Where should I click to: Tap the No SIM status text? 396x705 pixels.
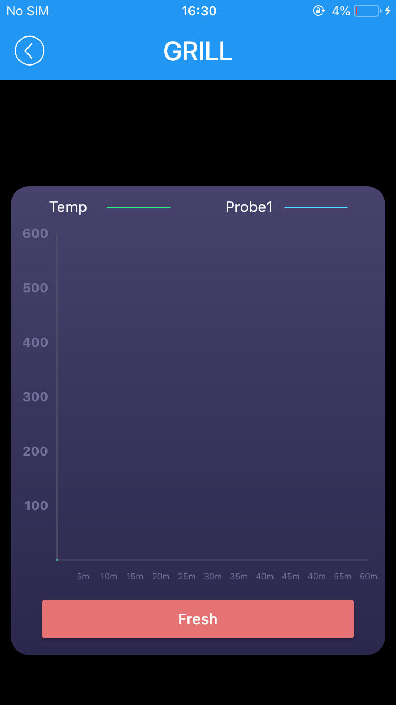[27, 11]
